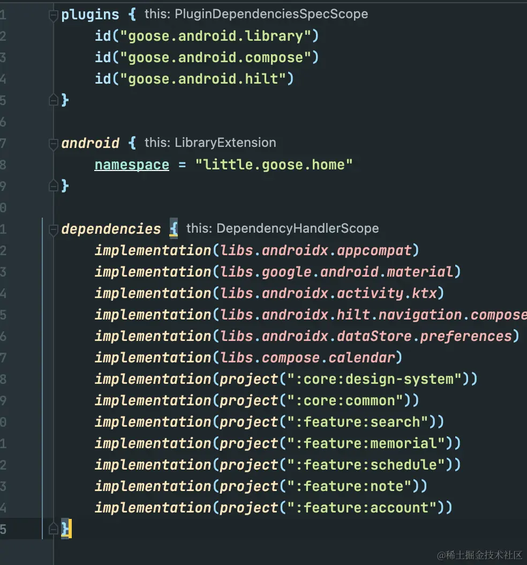Click libs.androidx.appcompat reference

pyautogui.click(x=315, y=250)
